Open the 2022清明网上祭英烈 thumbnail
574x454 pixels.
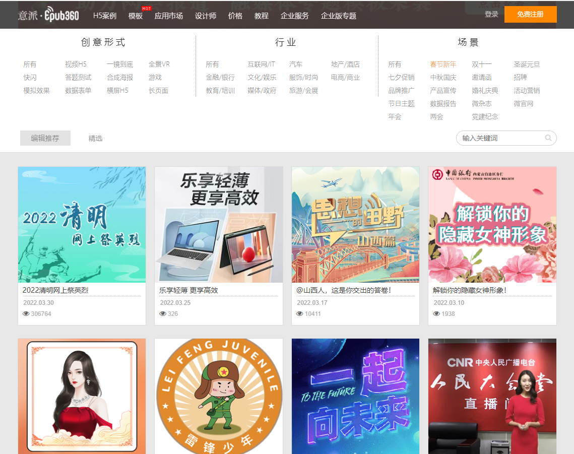coord(82,225)
